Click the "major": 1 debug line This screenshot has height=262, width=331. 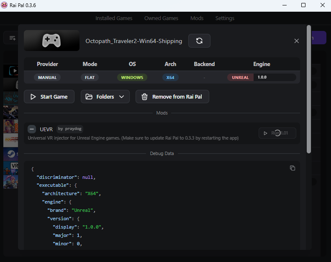[67, 235]
